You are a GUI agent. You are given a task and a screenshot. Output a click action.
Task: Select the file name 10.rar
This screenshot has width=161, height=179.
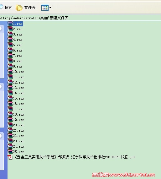pos(18,72)
